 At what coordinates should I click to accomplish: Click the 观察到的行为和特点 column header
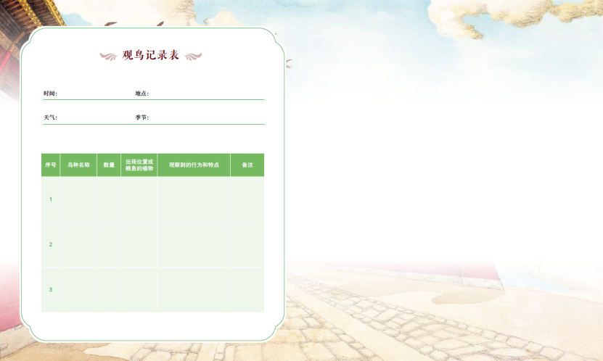194,165
